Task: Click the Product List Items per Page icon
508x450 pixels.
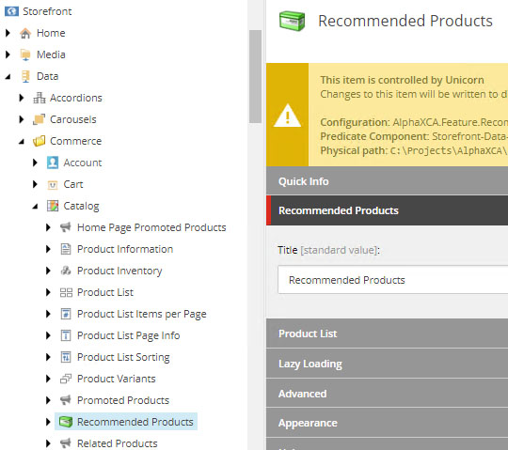Action: pyautogui.click(x=66, y=314)
